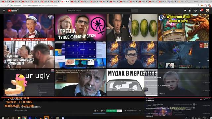This screenshot has width=212, height=119.
Task: Click the green Скачать download button
Action: [111, 111]
